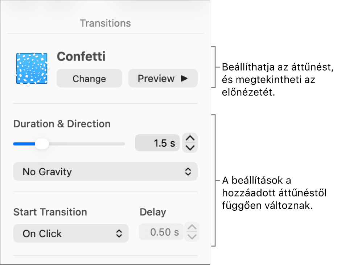The width and height of the screenshot is (337, 265).
Task: Decrease duration with the down stepper arrow
Action: coord(190,147)
